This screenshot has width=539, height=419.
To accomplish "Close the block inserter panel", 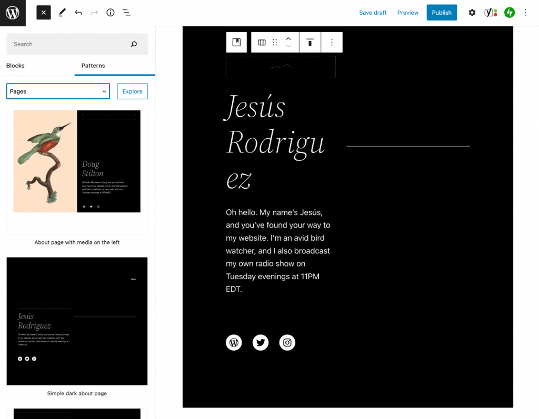I will pos(44,13).
